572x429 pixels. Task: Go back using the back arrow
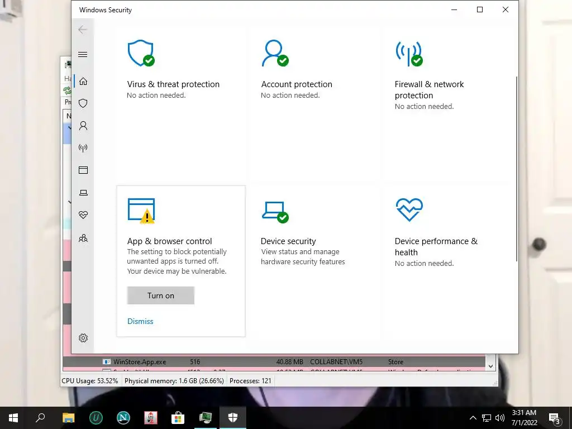pos(83,30)
